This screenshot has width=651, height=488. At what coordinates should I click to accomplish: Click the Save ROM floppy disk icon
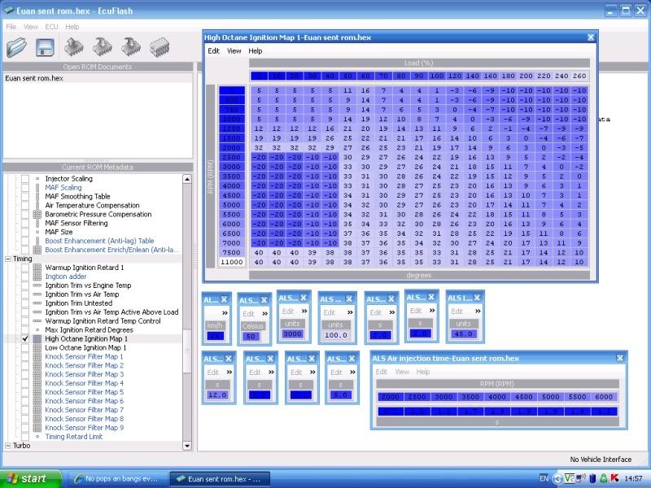point(45,47)
